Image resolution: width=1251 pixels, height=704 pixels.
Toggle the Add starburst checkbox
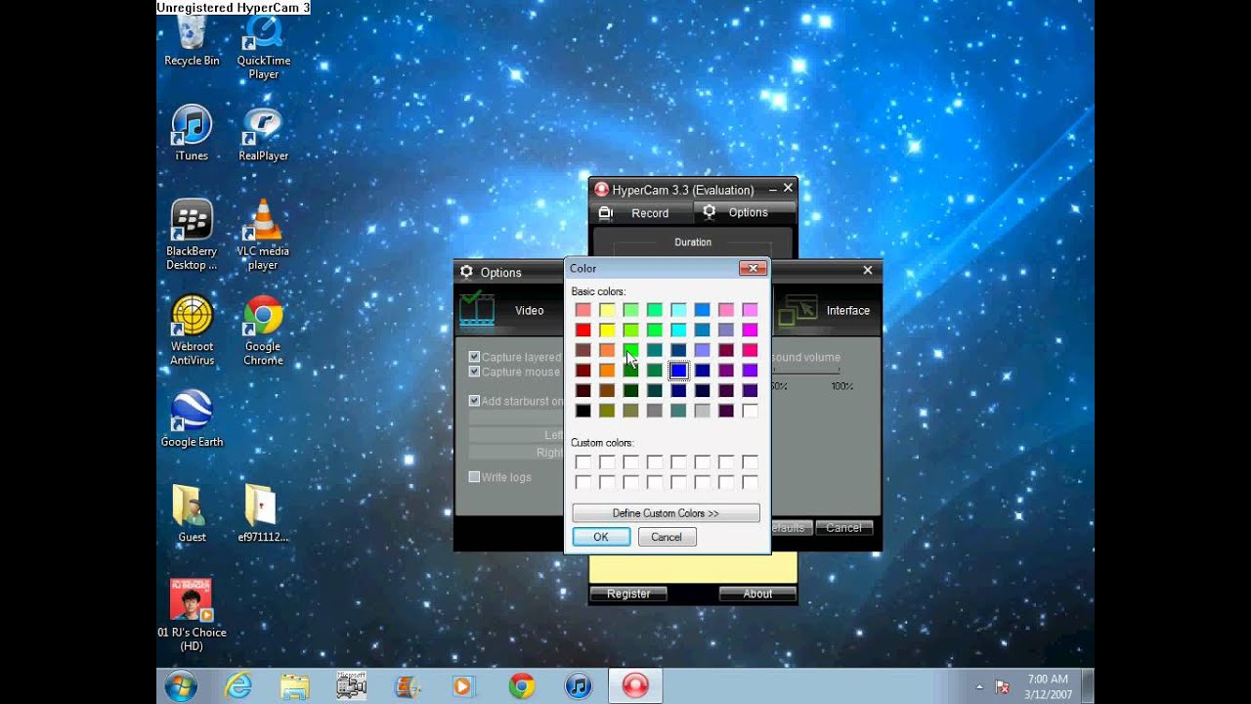pos(474,401)
